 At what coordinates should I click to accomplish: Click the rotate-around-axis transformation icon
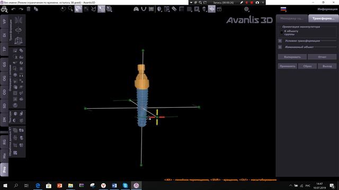(19, 30)
